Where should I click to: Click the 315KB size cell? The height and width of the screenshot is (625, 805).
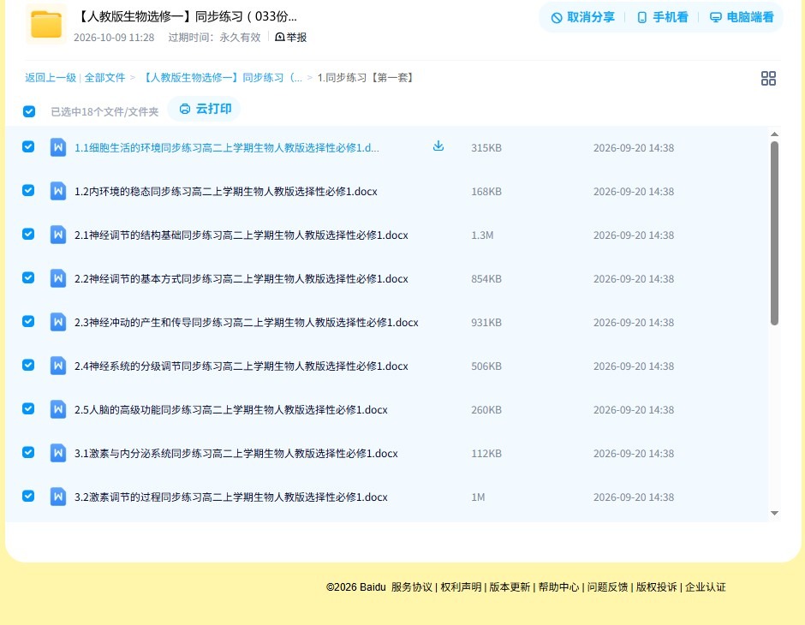[x=486, y=148]
